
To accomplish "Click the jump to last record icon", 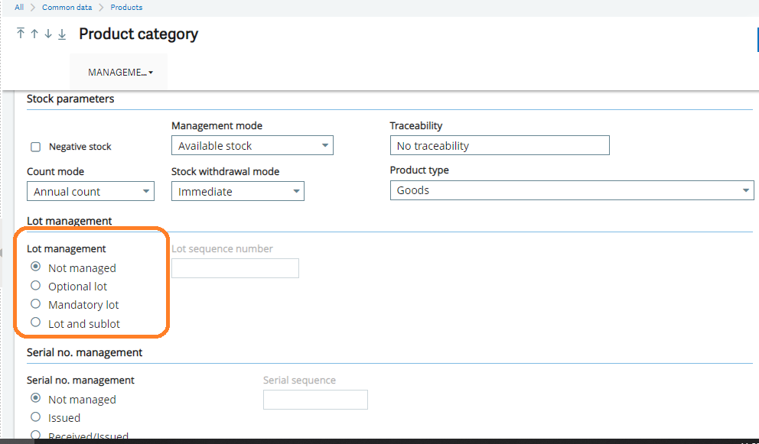I will coord(62,34).
